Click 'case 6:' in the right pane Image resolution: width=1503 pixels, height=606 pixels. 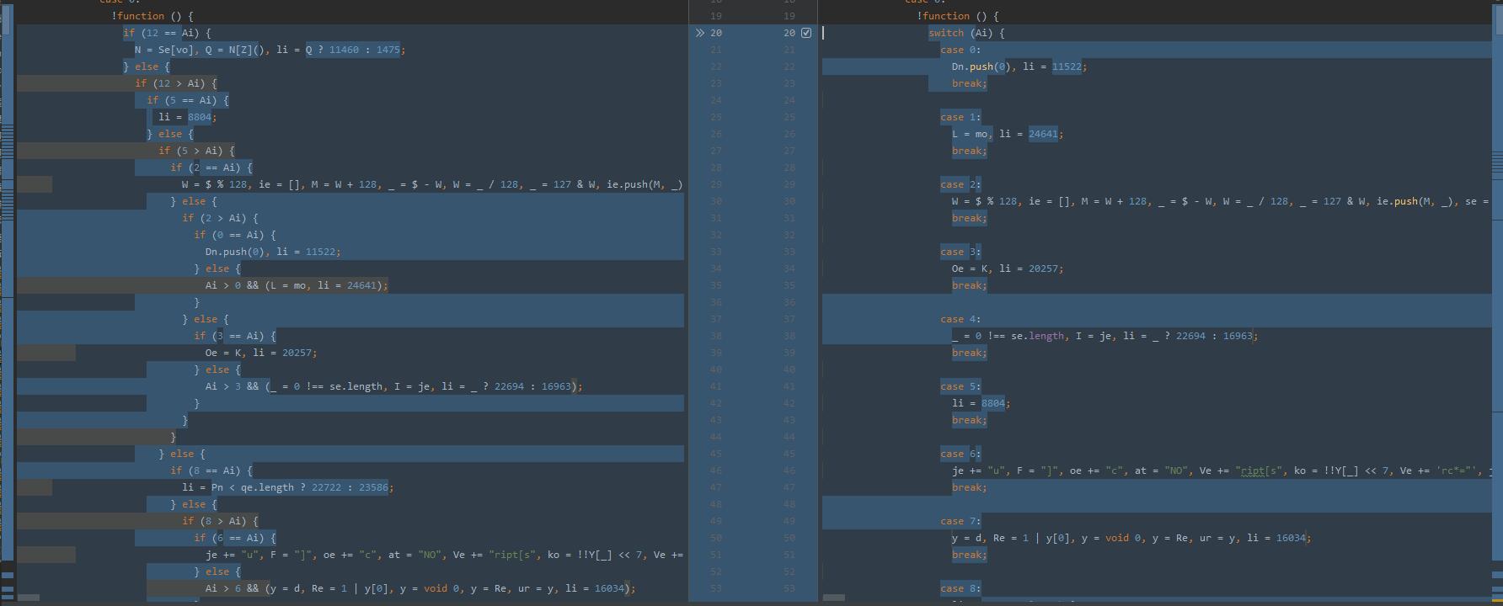tap(960, 454)
